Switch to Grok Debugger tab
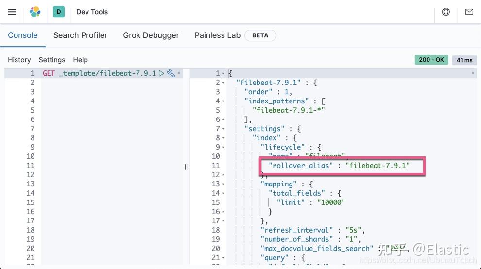The width and height of the screenshot is (481, 269). click(x=151, y=35)
